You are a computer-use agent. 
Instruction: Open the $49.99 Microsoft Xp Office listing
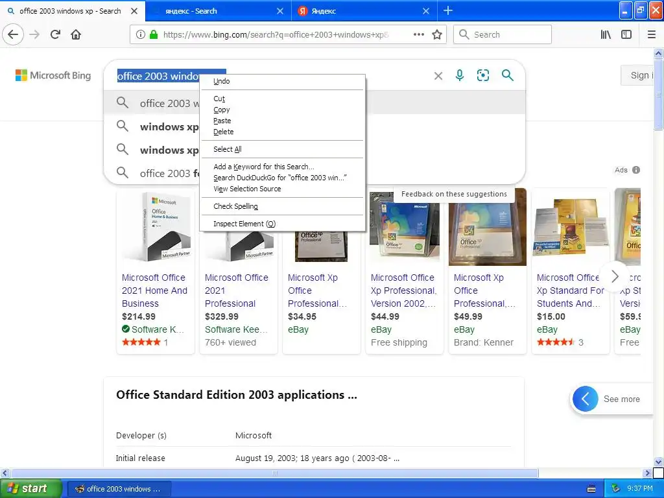(x=484, y=290)
